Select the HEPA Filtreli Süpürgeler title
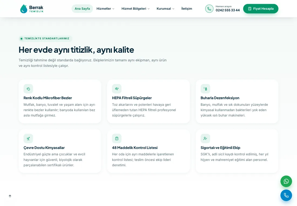Viewport: 297px width, 206px height. (132, 98)
